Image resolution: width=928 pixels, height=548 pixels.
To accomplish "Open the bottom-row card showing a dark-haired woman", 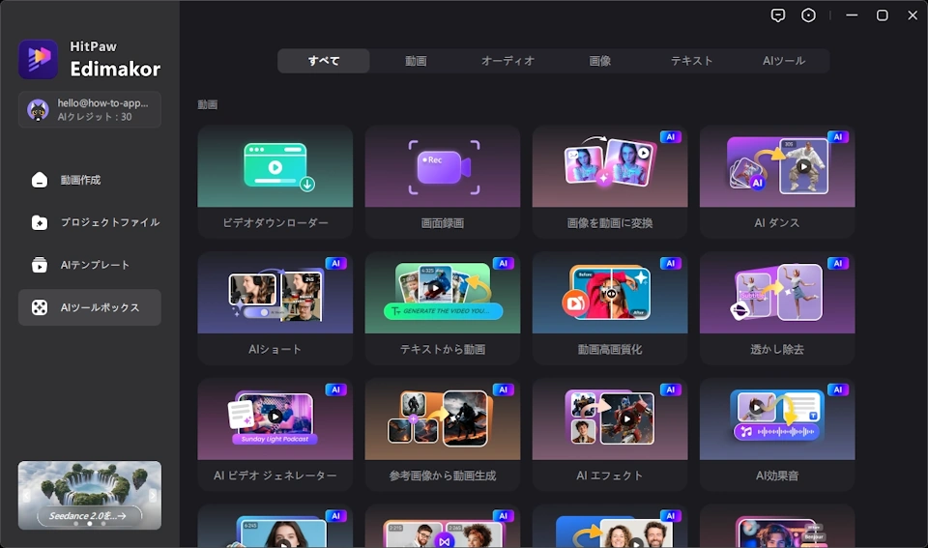I will [x=275, y=526].
